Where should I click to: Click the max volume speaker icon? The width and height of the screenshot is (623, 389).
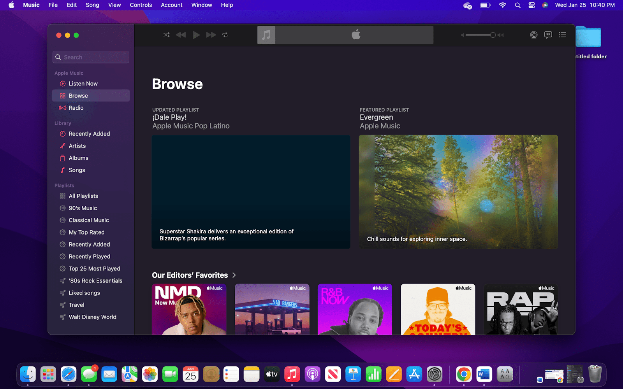pos(501,35)
